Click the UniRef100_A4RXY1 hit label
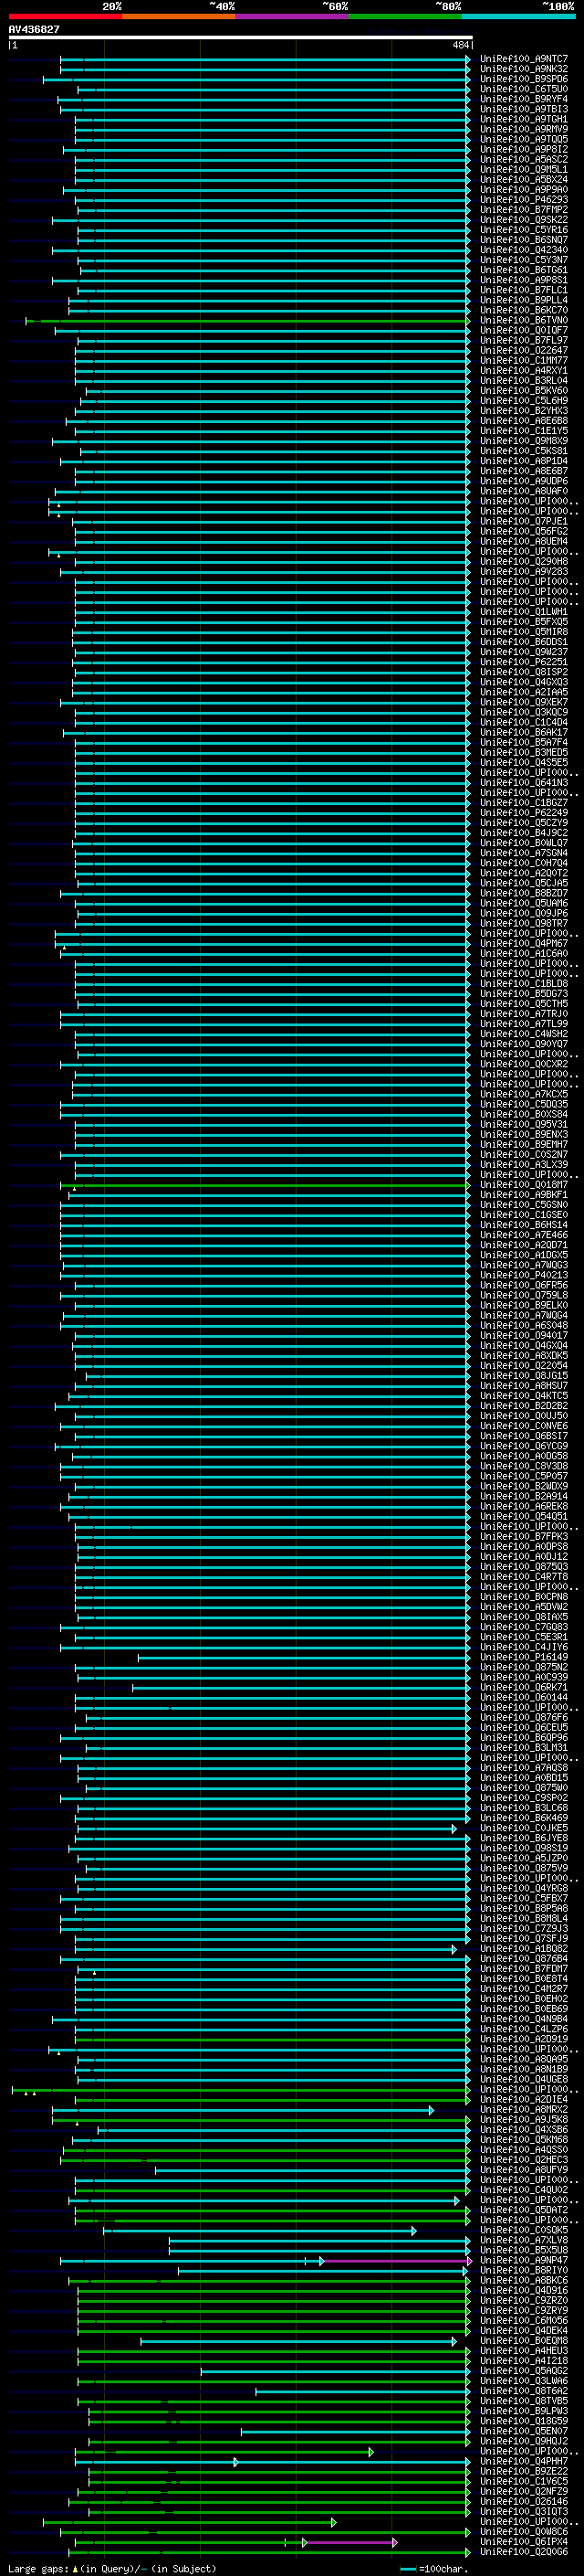This screenshot has height=2576, width=584. tap(523, 371)
